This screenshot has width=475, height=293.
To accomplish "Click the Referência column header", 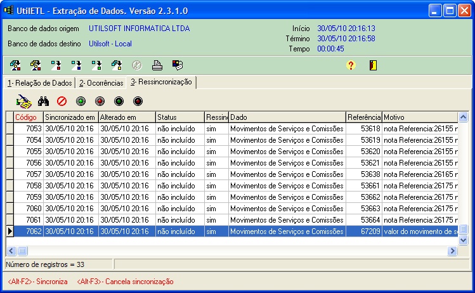I will tap(364, 117).
